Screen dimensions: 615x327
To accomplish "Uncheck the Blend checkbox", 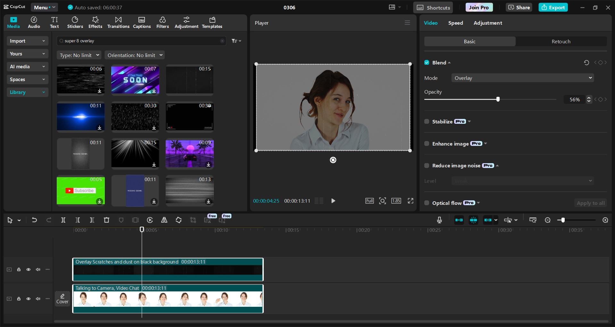I will coord(427,63).
